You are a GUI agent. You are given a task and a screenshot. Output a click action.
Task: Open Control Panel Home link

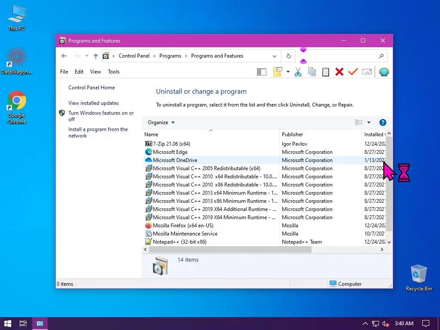tap(92, 88)
